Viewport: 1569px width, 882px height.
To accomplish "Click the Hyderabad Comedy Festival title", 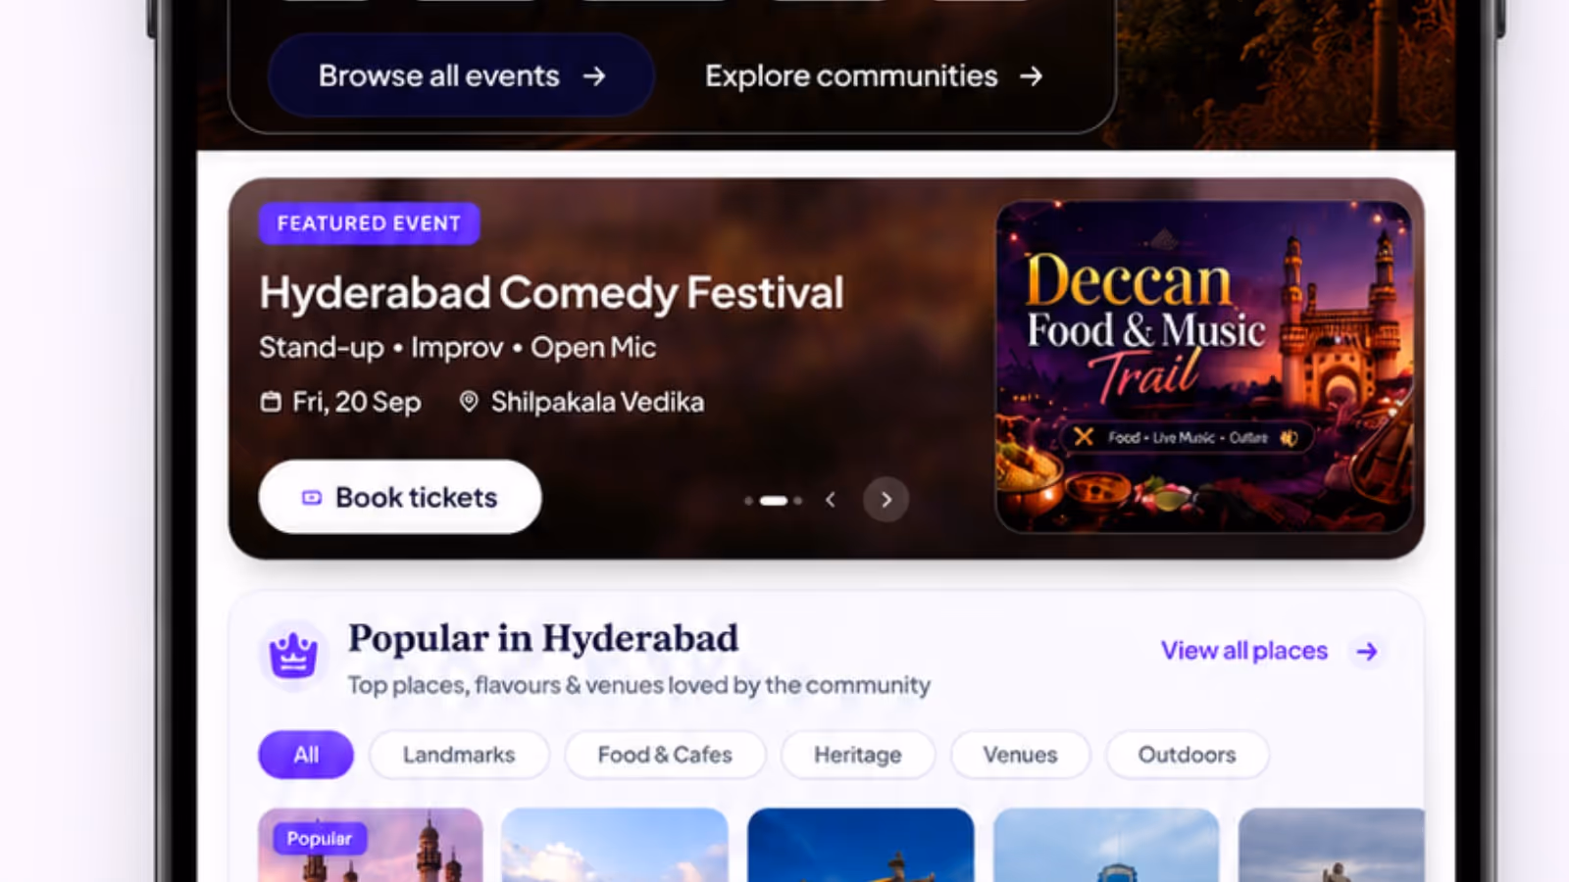I will coord(551,293).
